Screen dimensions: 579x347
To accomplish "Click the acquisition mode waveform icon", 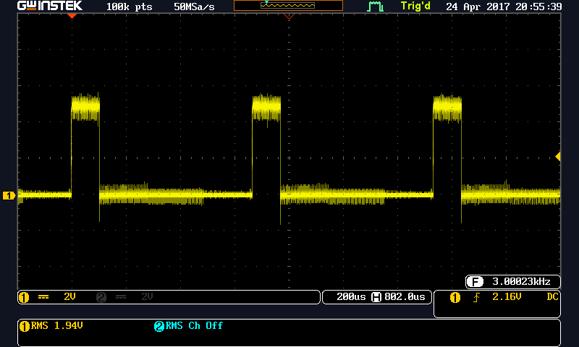I will [x=375, y=7].
